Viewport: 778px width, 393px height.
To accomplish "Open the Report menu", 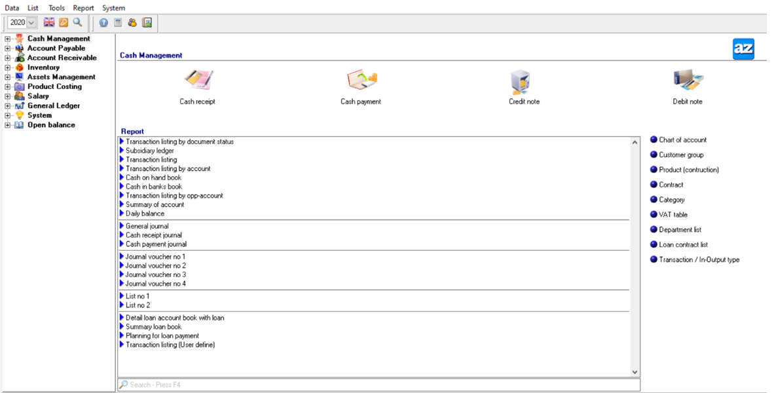I will (83, 8).
